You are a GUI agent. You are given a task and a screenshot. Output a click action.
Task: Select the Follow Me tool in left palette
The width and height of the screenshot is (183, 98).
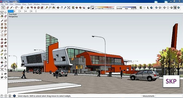(x=5, y=43)
